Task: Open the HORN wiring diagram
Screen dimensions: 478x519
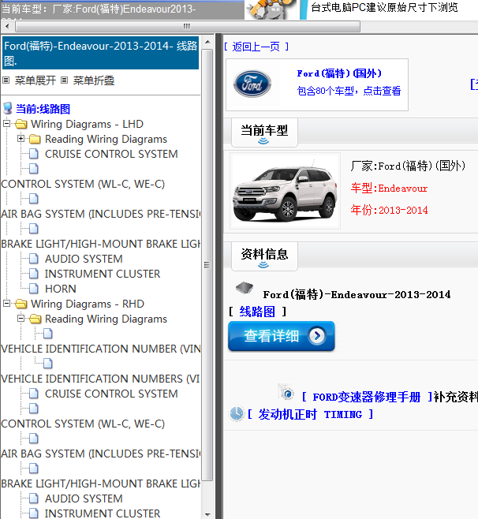Action: tap(60, 289)
